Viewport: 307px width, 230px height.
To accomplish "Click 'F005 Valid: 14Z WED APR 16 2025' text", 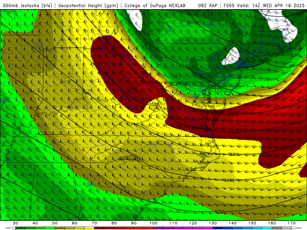I will tap(264, 5).
